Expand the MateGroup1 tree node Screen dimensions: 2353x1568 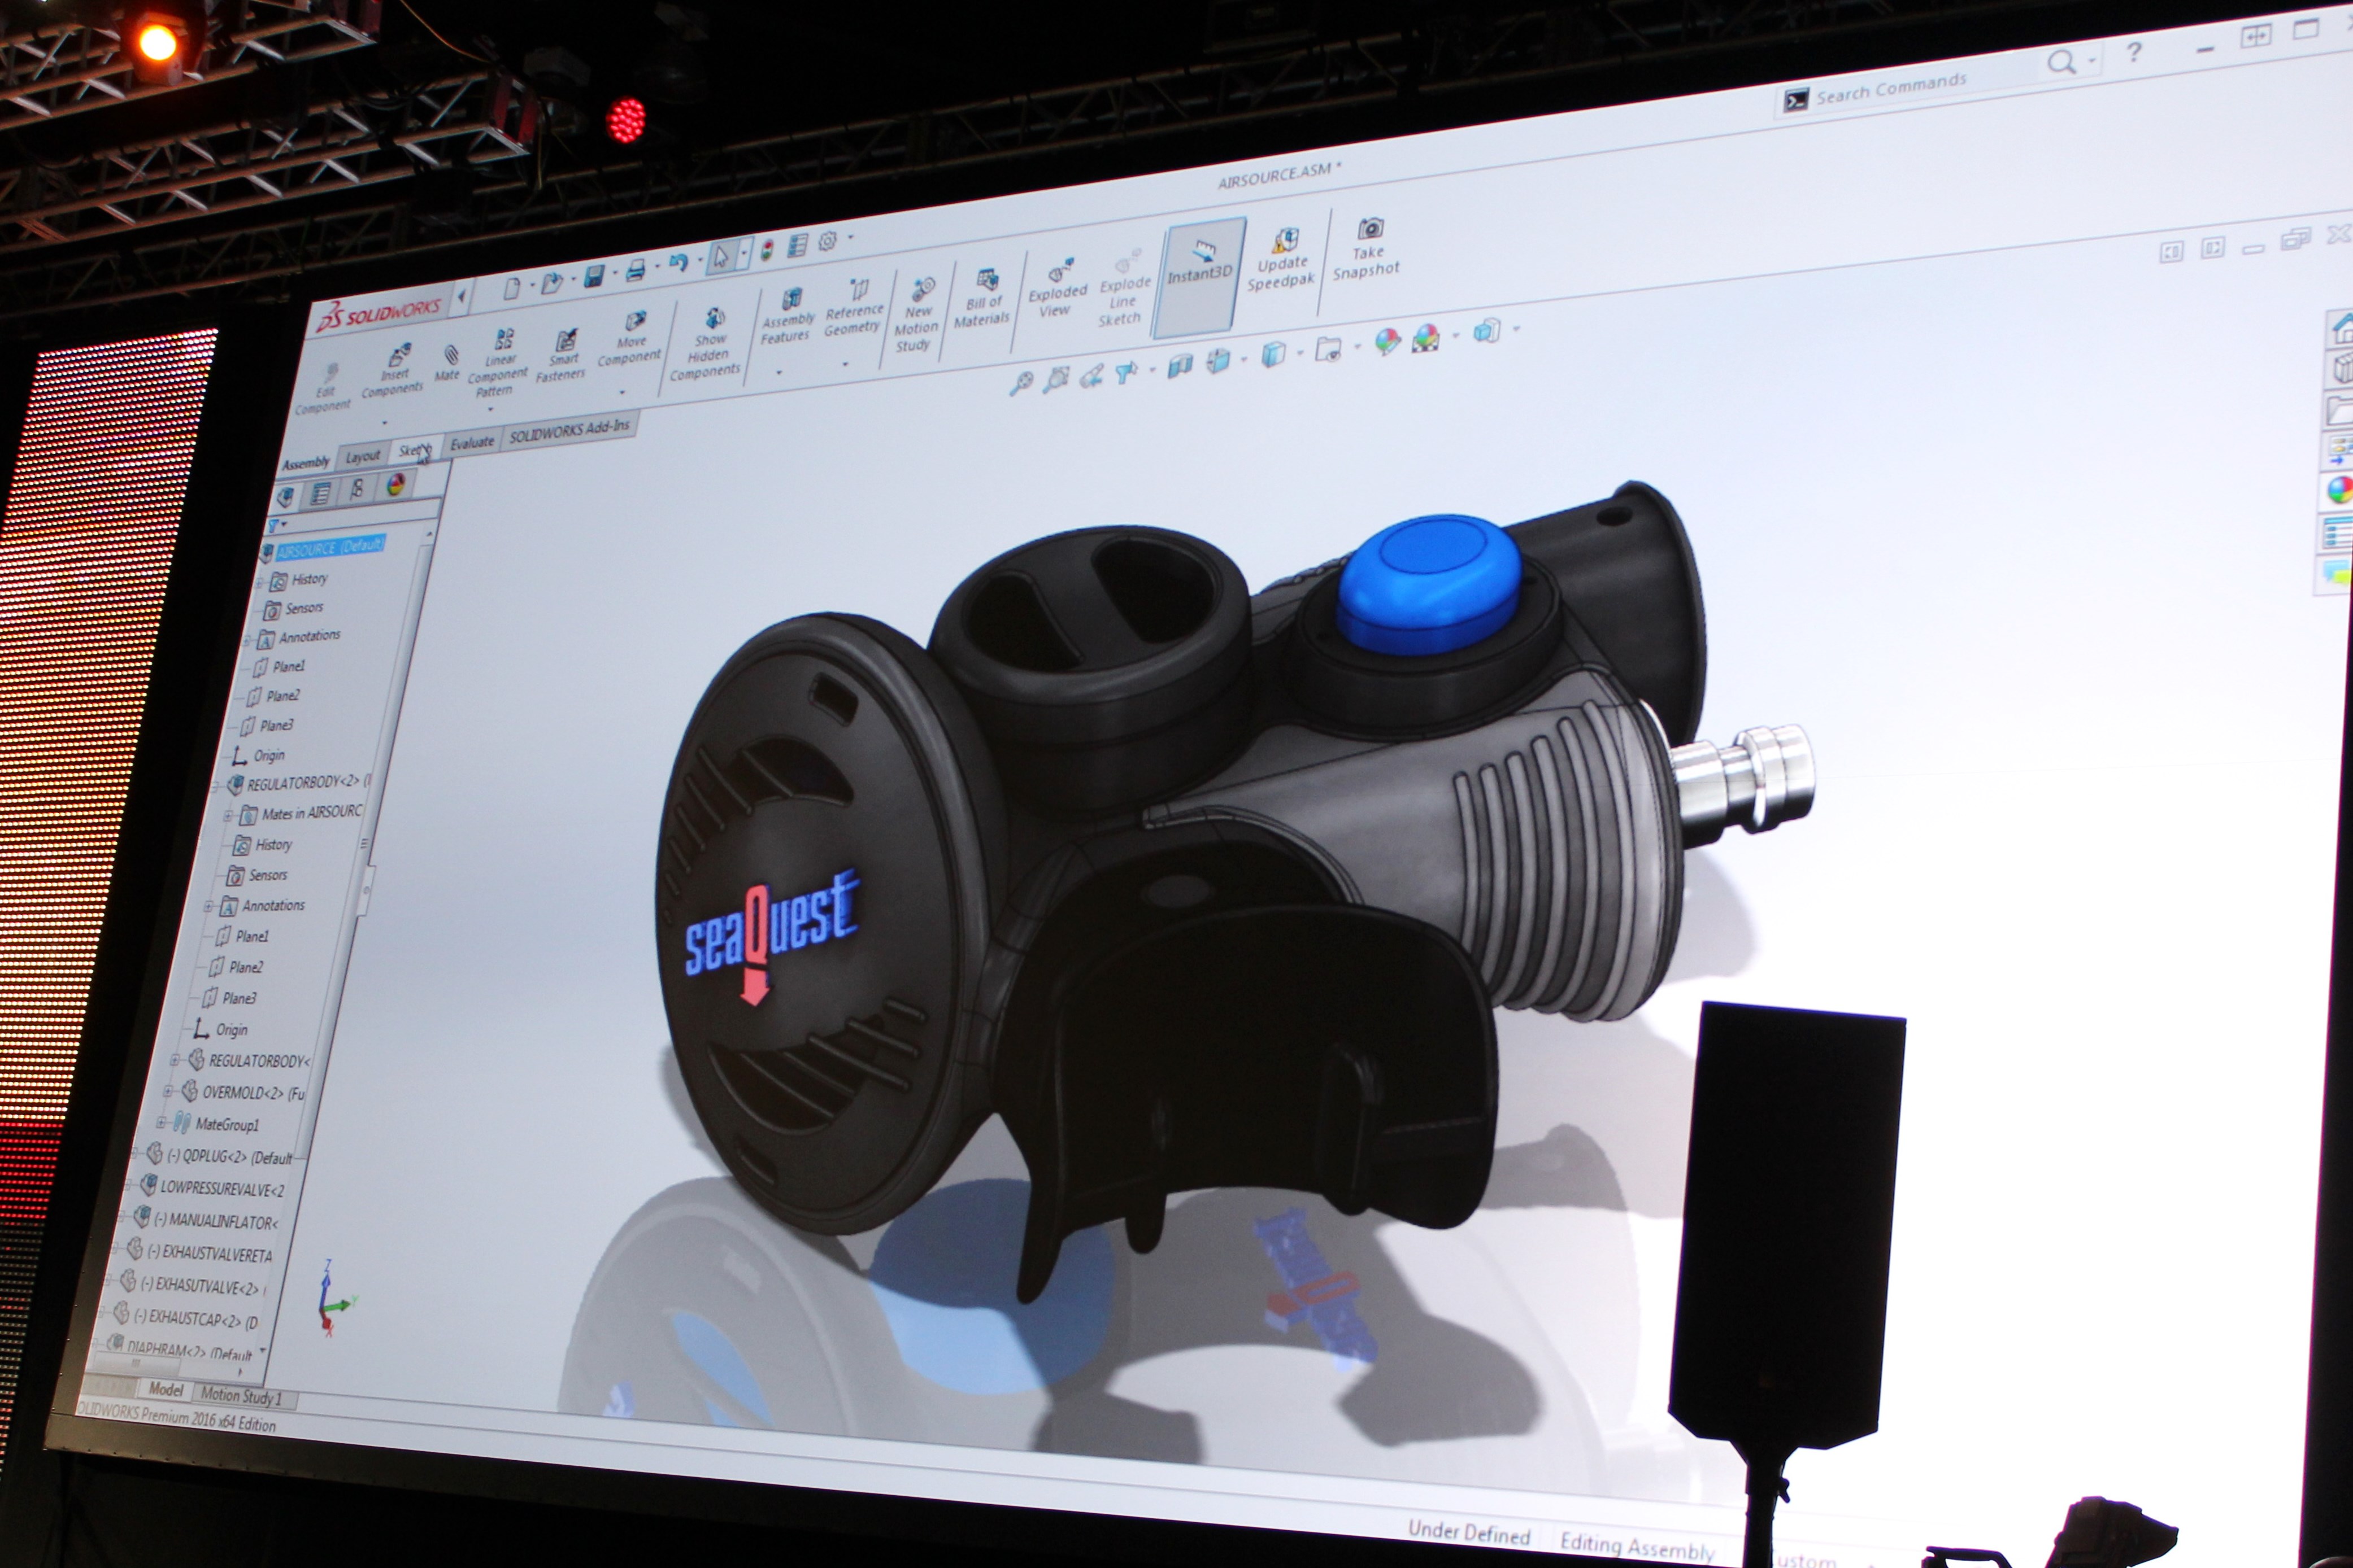click(x=161, y=1122)
